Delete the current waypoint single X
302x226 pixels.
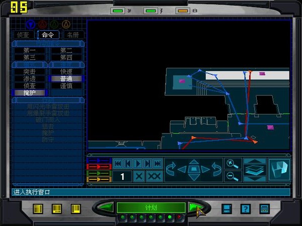(139, 176)
